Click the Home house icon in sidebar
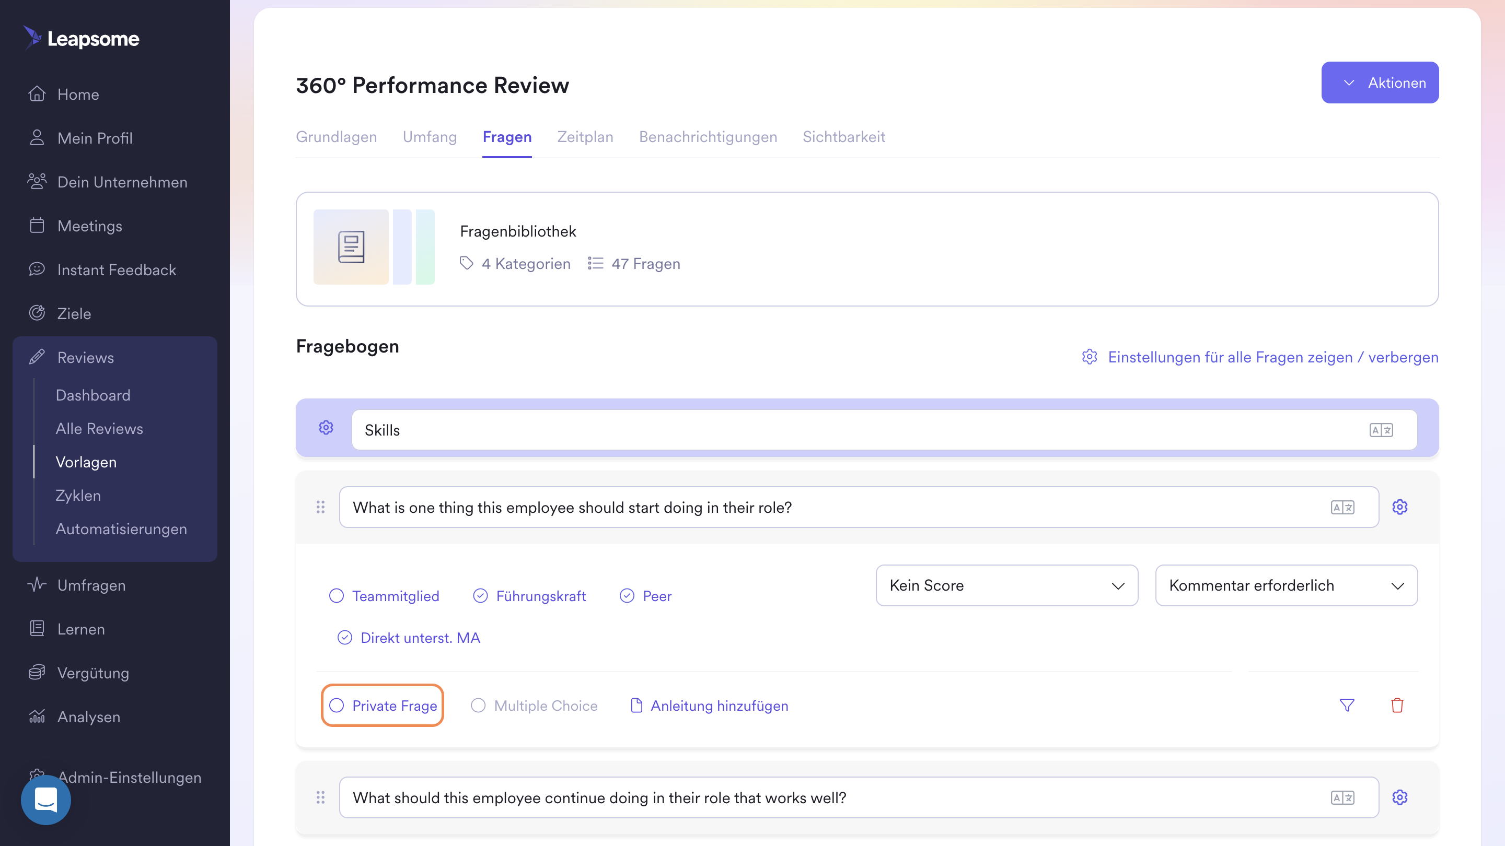Image resolution: width=1505 pixels, height=846 pixels. (37, 94)
